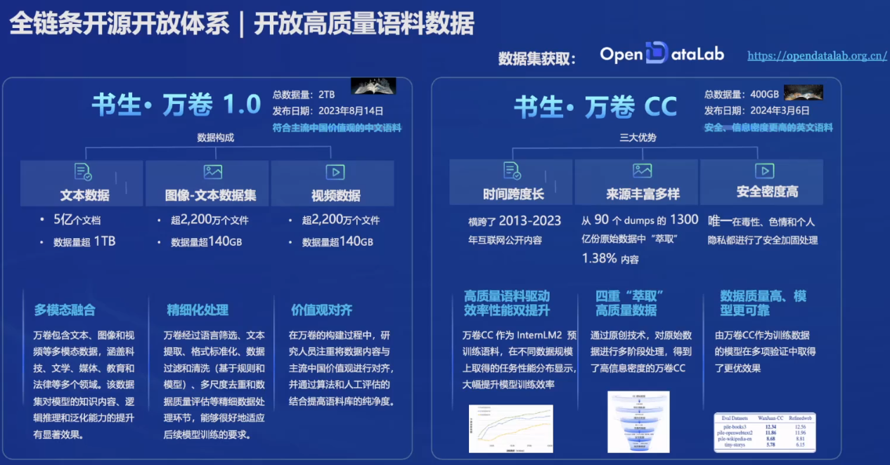The height and width of the screenshot is (465, 890).
Task: Click the 价值观对齐 heading
Action: [322, 310]
